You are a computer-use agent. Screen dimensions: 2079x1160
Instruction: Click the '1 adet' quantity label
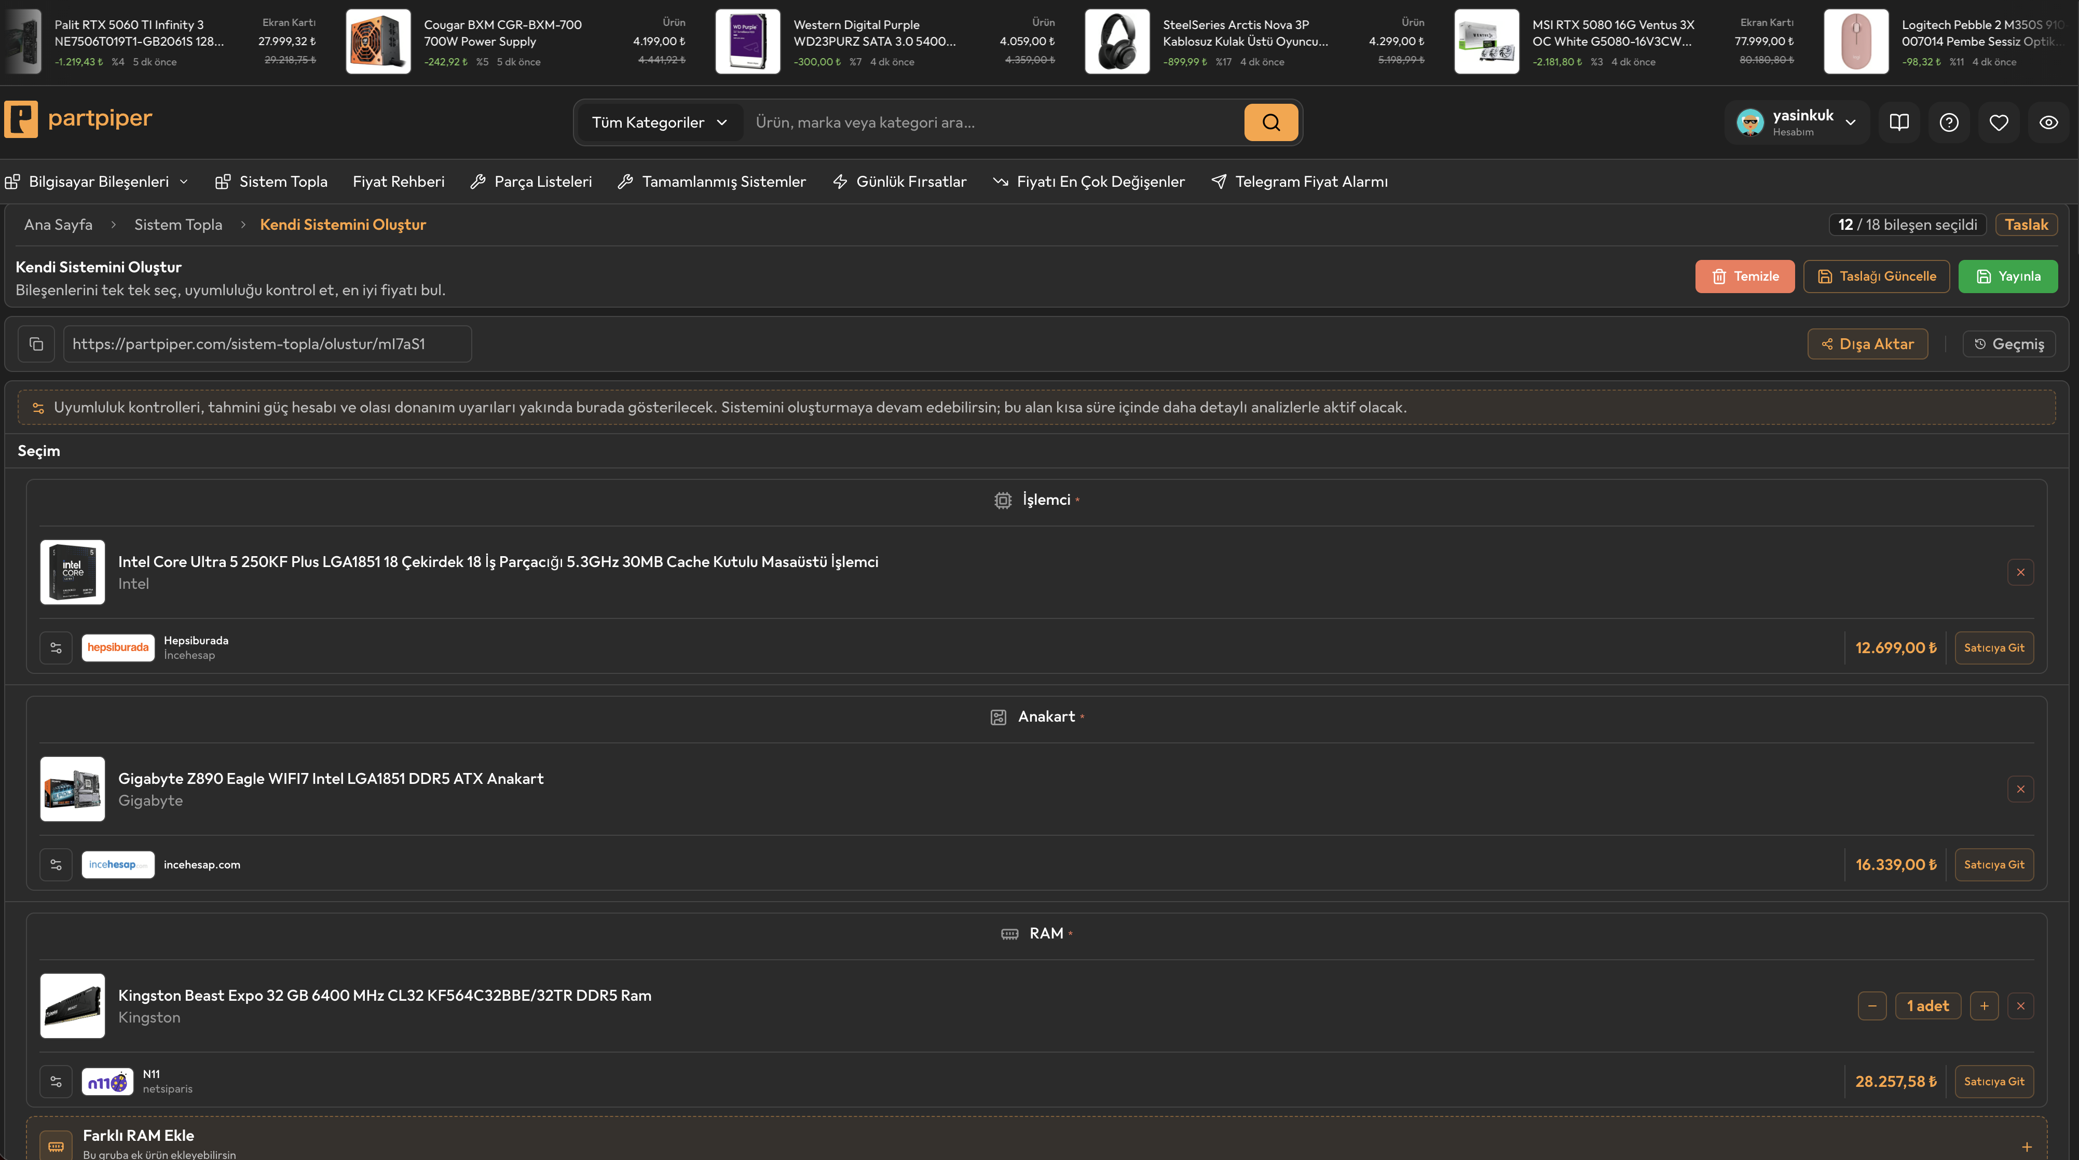tap(1927, 1006)
